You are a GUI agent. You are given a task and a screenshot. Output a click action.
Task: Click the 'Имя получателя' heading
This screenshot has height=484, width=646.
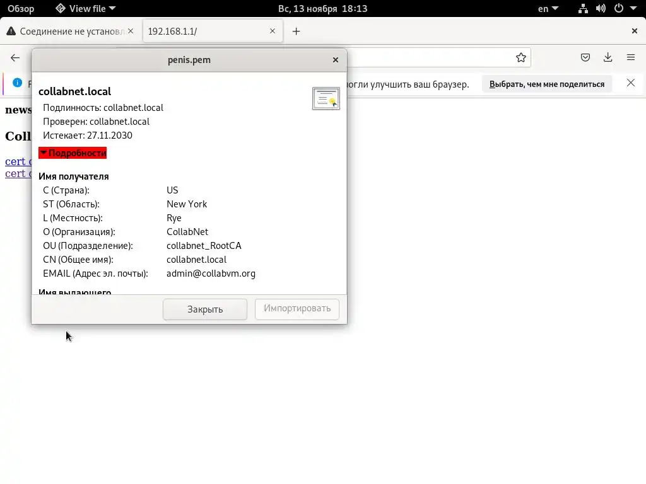(73, 176)
